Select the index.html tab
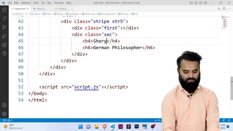 (x=20, y=9)
